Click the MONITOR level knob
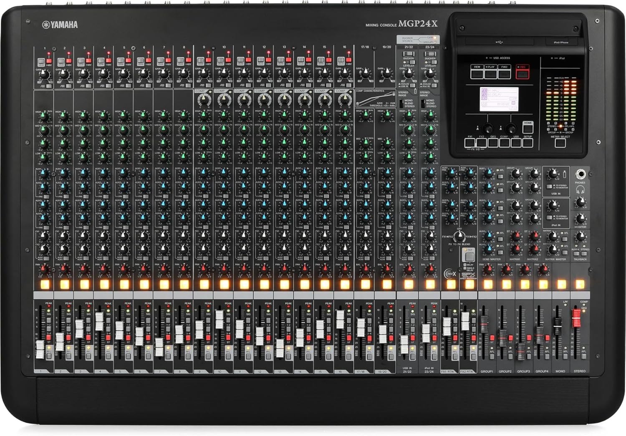This screenshot has width=626, height=436. coord(580,219)
